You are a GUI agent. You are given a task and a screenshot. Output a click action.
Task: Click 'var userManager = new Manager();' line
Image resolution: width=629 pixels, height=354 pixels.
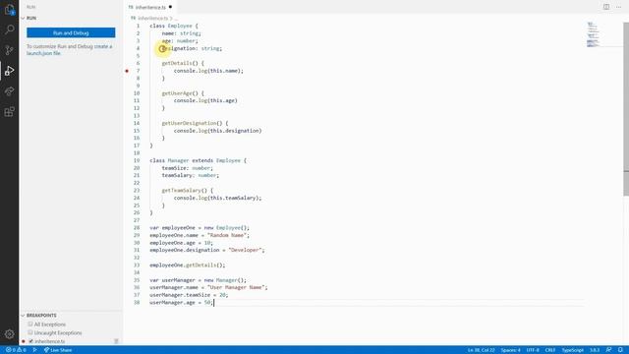(199, 280)
